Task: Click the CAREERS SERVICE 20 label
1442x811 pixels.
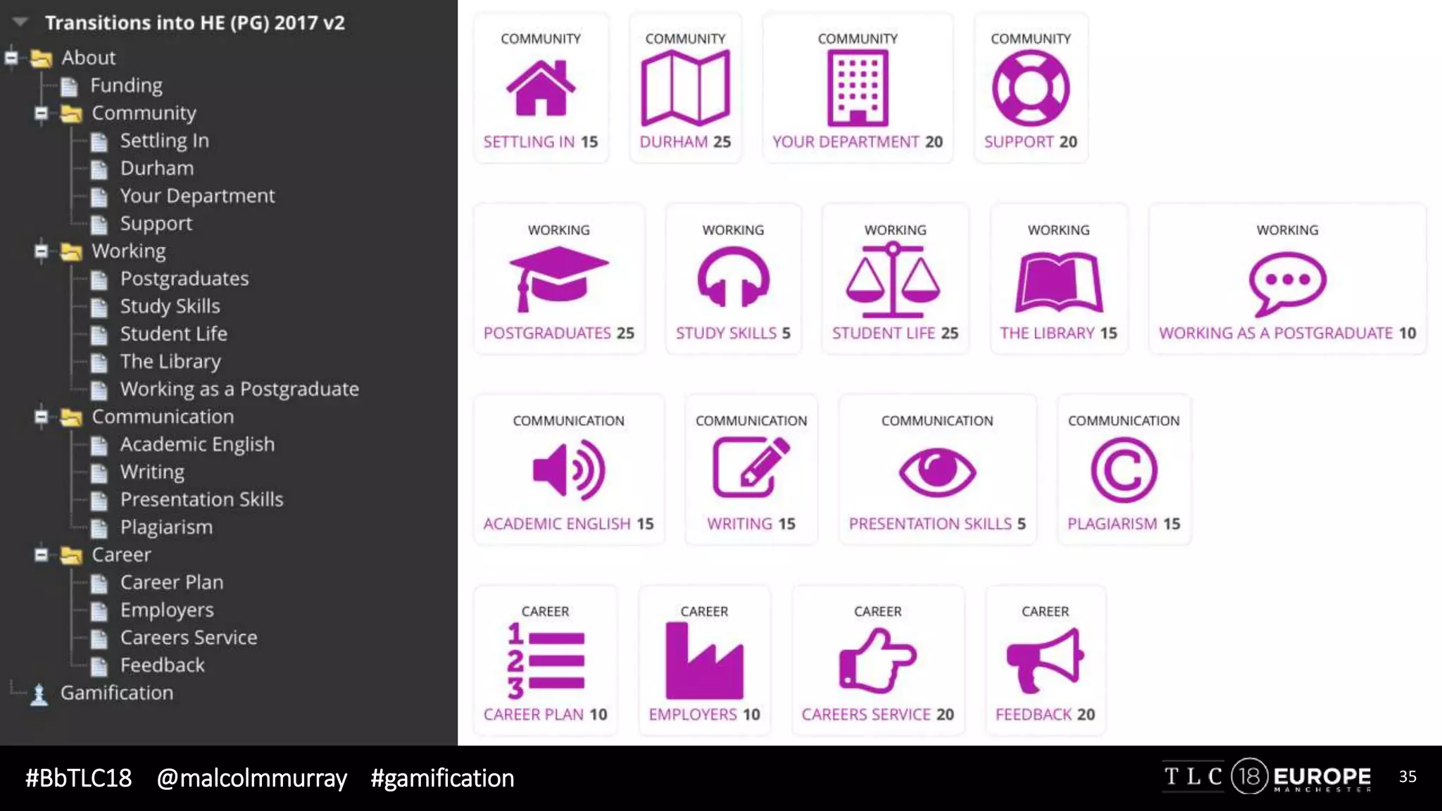Action: tap(877, 715)
